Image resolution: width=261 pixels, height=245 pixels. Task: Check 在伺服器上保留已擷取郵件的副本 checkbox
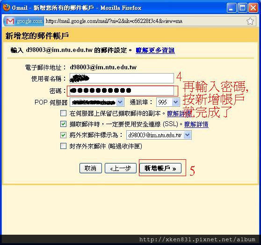click(x=64, y=113)
